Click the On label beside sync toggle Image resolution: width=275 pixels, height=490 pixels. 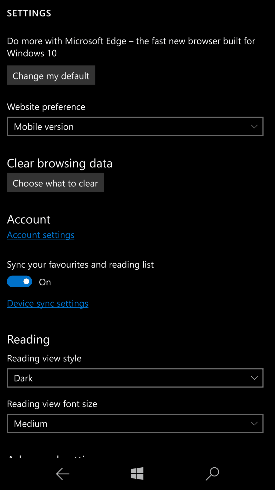45,282
